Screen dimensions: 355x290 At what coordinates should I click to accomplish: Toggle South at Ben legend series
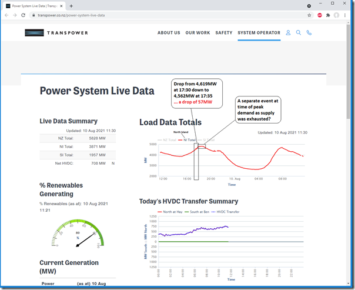pos(197,212)
